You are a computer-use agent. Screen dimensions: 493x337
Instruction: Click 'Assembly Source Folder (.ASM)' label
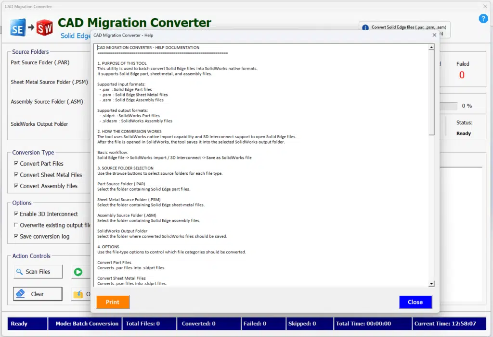pyautogui.click(x=47, y=102)
